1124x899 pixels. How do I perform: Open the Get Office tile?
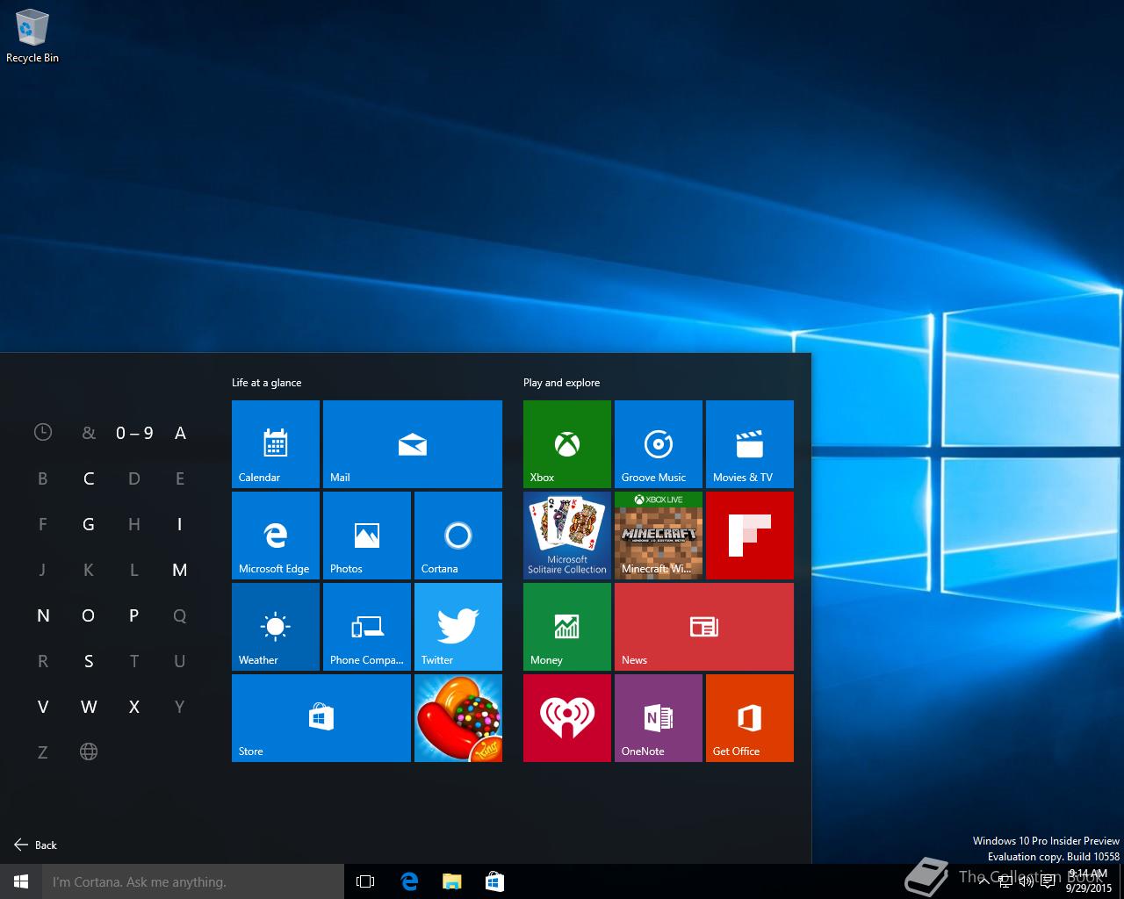tap(750, 718)
